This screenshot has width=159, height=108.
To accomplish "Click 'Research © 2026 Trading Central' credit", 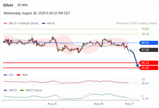I will click(x=136, y=23).
